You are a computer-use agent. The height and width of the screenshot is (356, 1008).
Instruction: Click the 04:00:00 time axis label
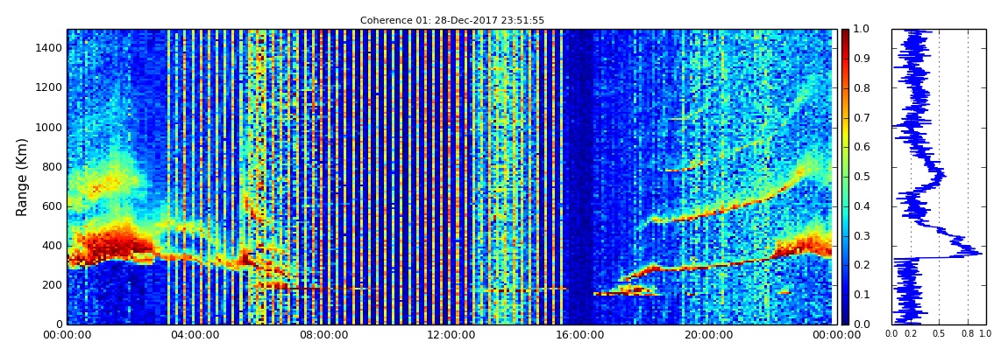[194, 334]
